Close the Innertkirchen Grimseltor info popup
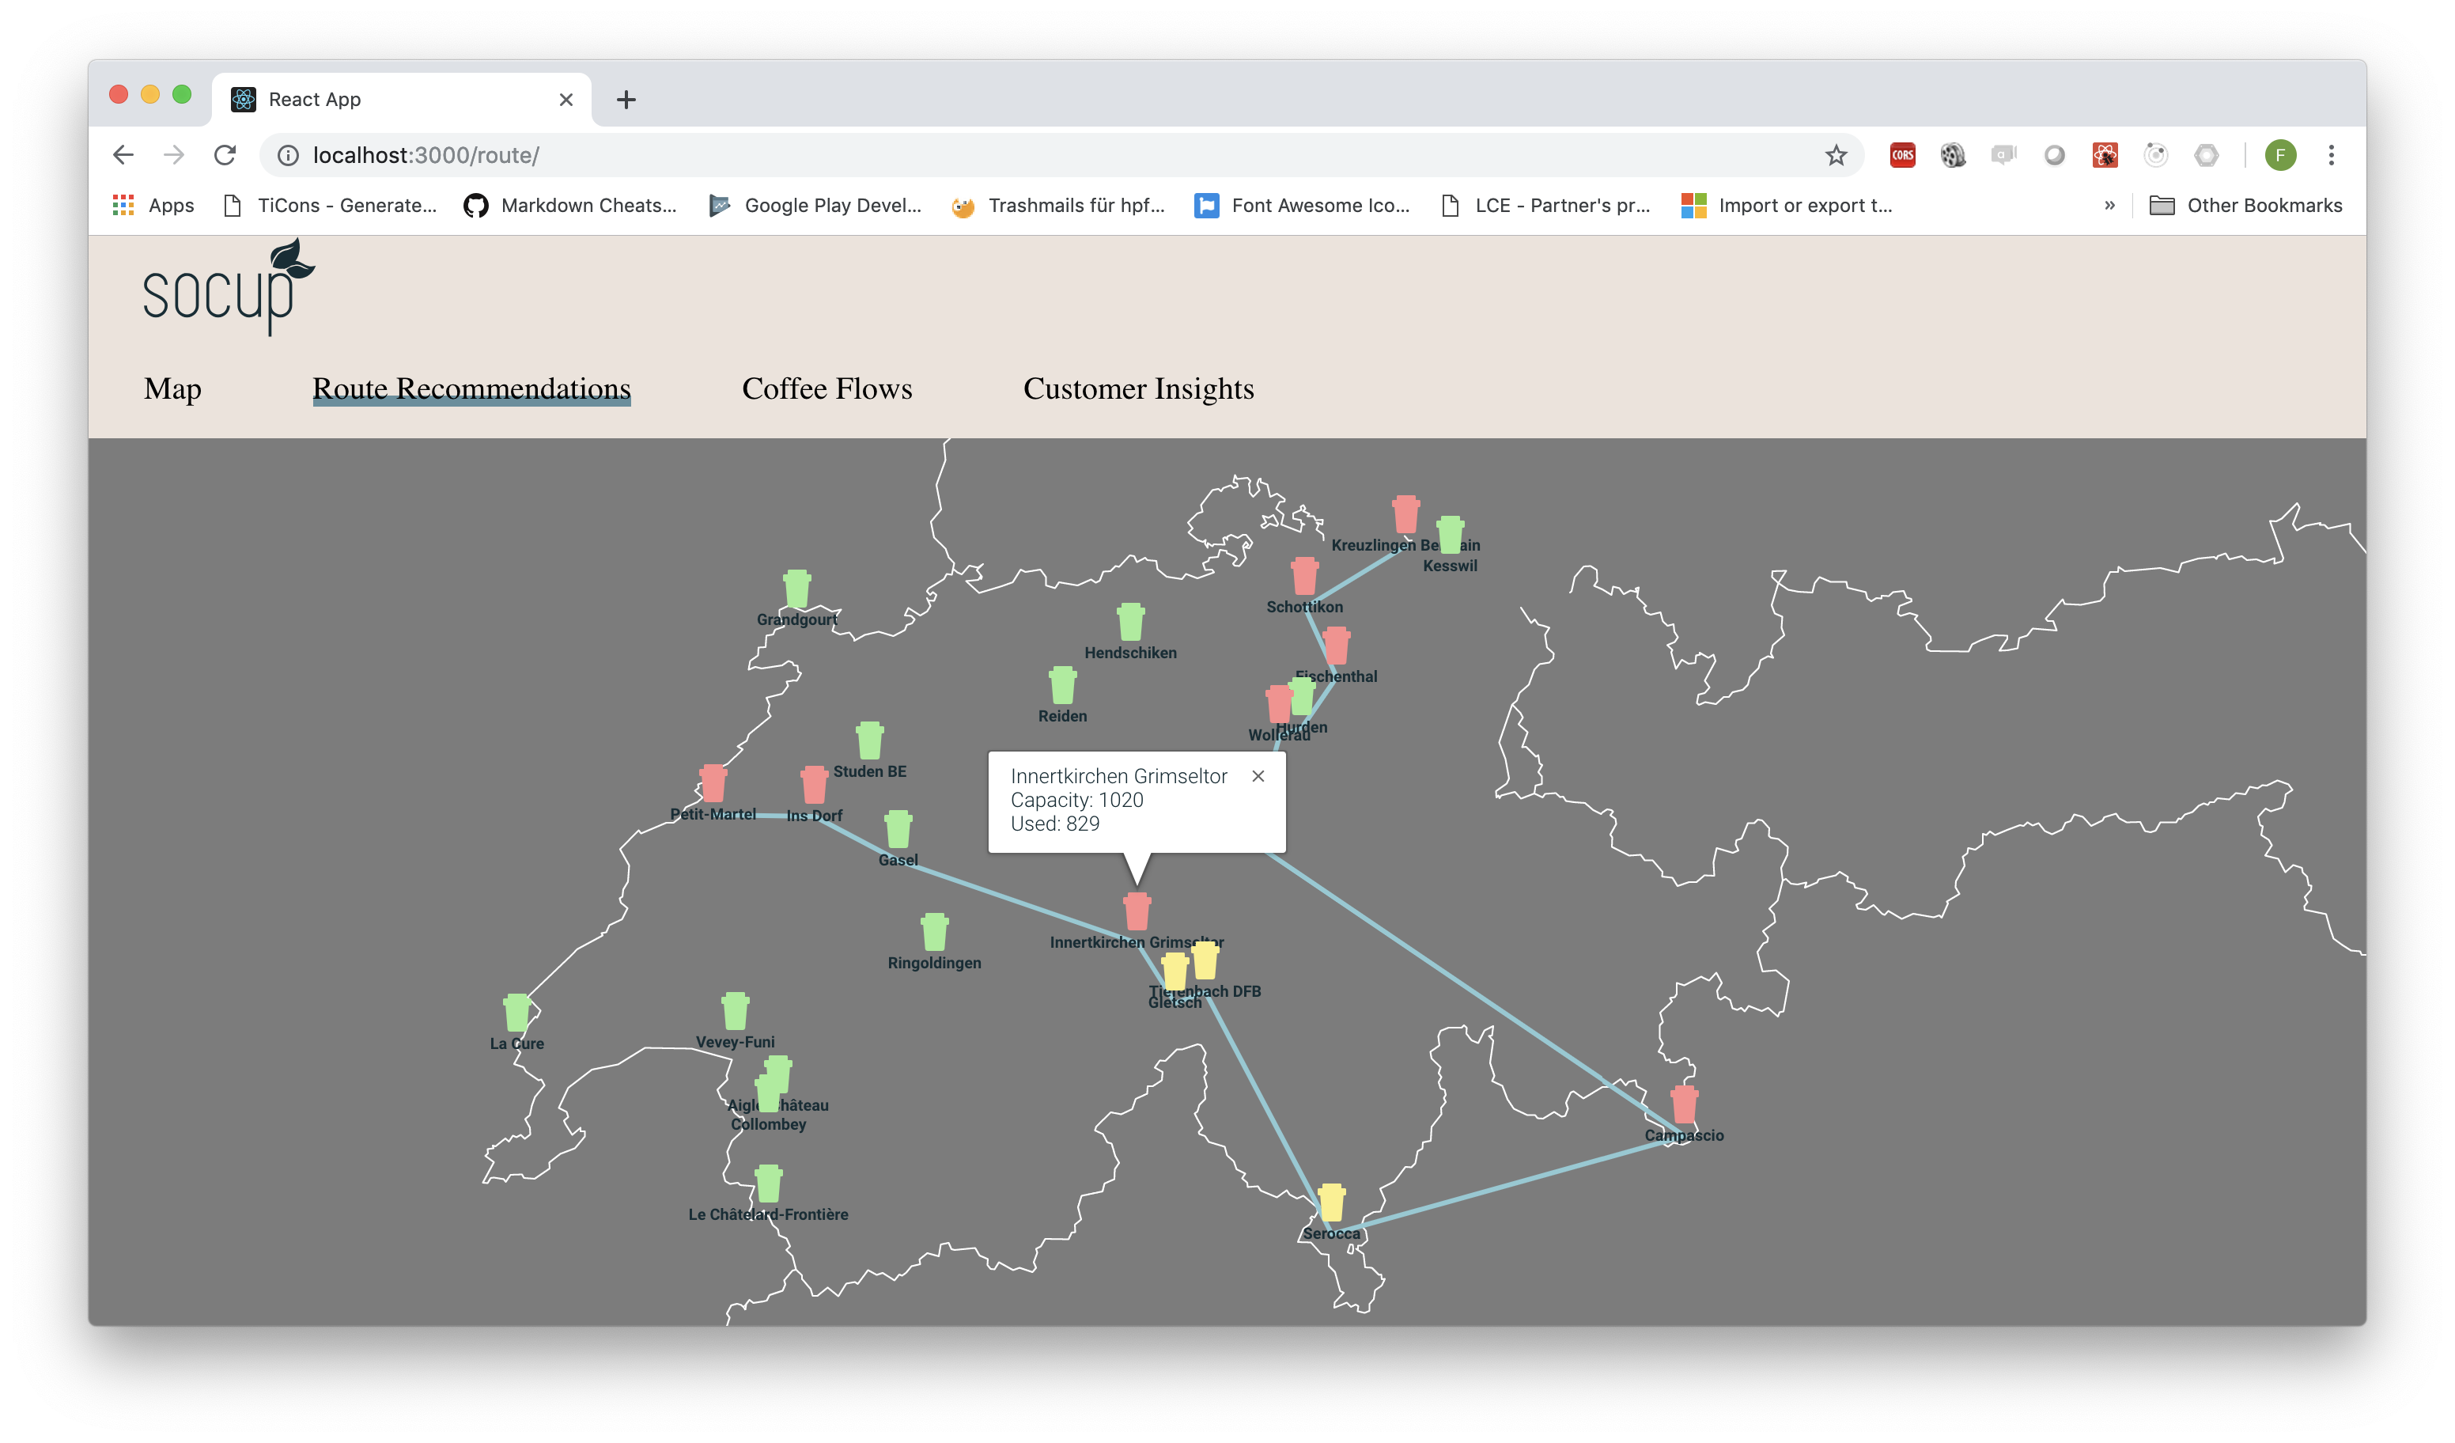This screenshot has width=2455, height=1443. coord(1258,775)
